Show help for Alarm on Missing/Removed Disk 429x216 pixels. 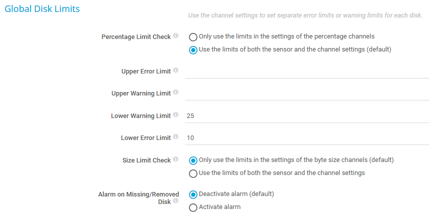(175, 201)
